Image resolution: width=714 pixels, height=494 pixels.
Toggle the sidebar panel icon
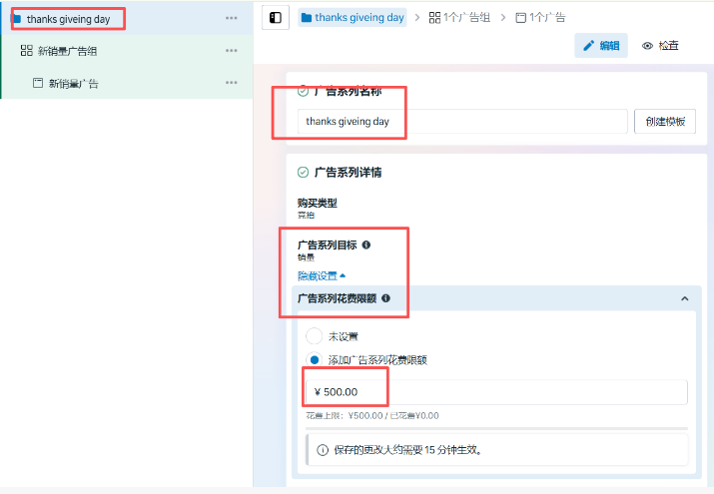click(276, 18)
